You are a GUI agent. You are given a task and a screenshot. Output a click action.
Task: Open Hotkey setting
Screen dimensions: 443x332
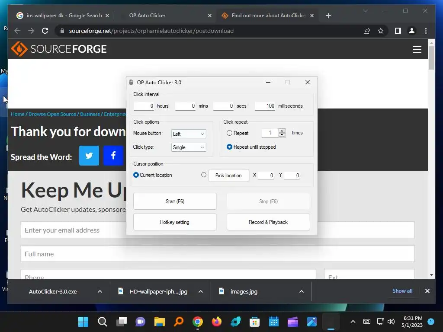175,222
